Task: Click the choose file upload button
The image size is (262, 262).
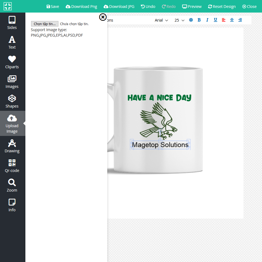Action: click(44, 24)
